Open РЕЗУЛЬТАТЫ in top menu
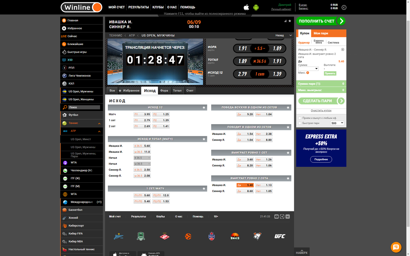 (x=139, y=7)
